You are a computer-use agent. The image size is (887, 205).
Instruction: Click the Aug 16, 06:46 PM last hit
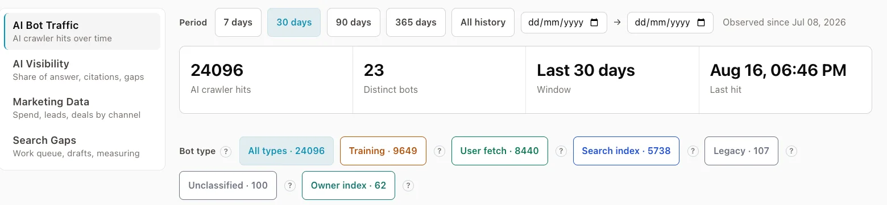click(778, 70)
